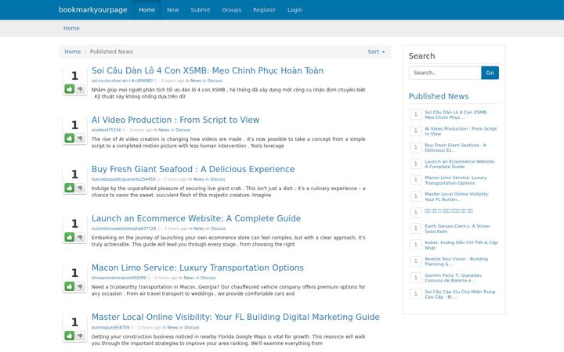Open sidebar link Buy Fresh Giant Seafood
The image size is (564, 352).
tap(455, 148)
